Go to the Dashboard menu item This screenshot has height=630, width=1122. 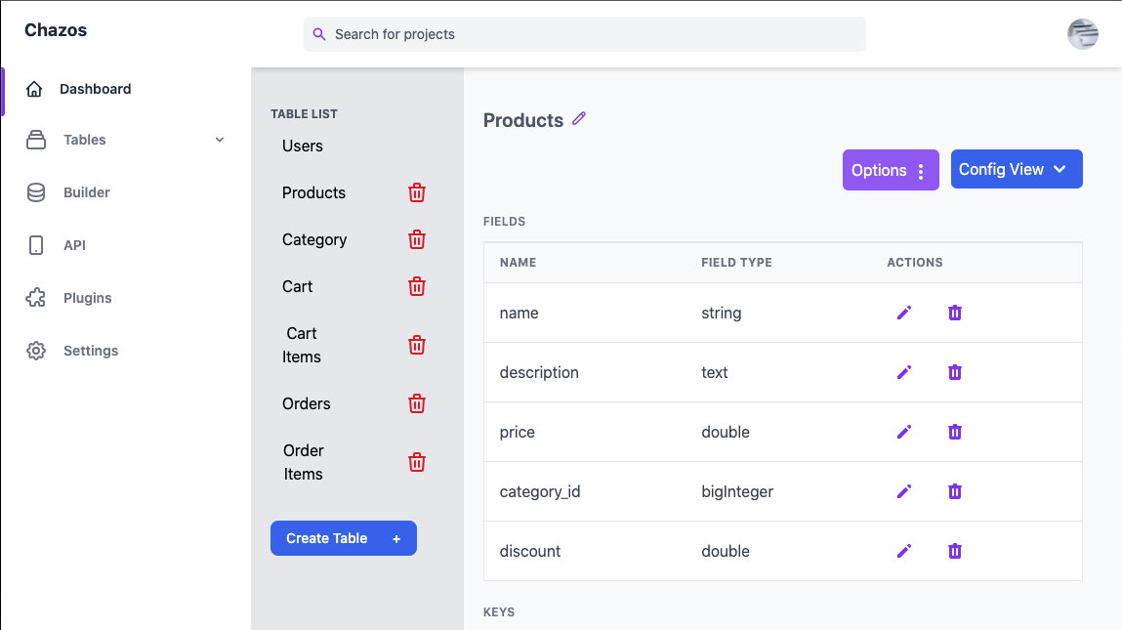click(x=95, y=89)
